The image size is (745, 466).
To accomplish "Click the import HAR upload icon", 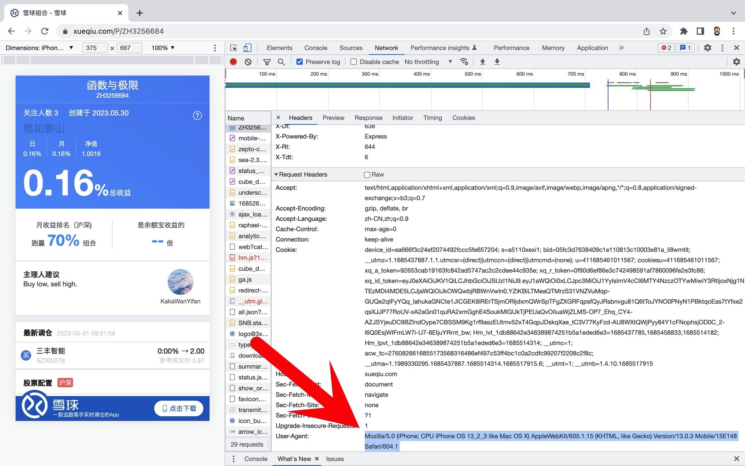I will pos(482,62).
